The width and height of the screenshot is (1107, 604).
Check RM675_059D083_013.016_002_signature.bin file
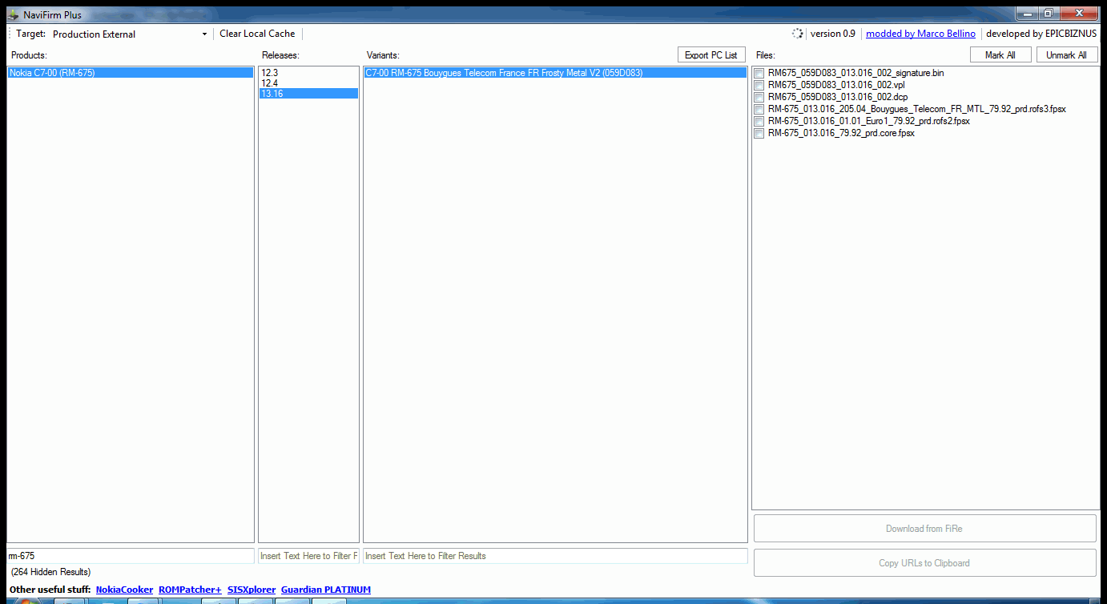(x=759, y=74)
